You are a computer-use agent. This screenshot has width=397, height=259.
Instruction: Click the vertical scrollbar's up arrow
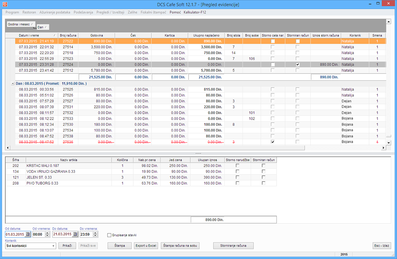(x=388, y=21)
